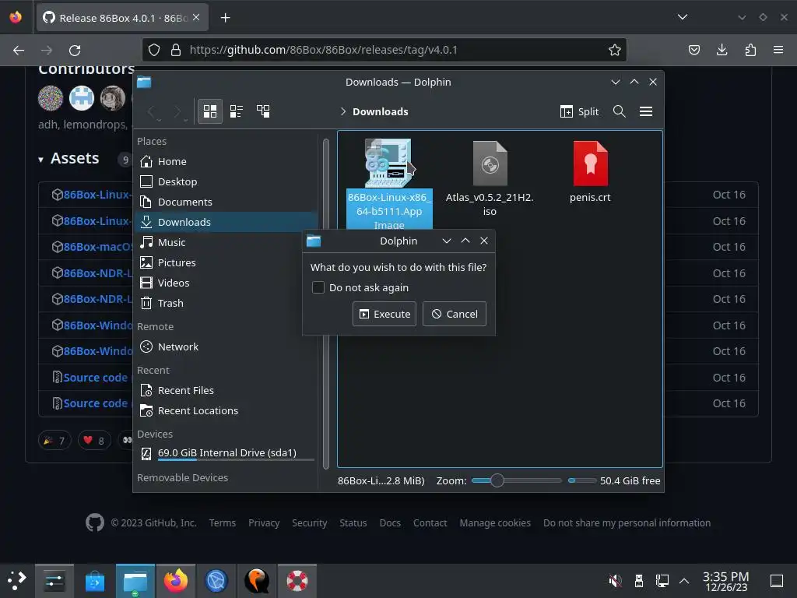Open Firefox from taskbar
Screen dimensions: 797x598
[x=175, y=581]
